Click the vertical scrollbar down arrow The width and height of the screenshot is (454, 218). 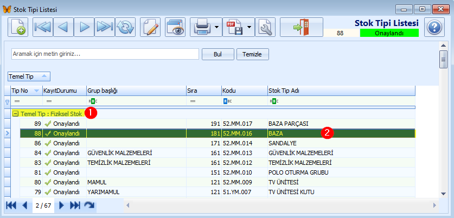click(443, 194)
